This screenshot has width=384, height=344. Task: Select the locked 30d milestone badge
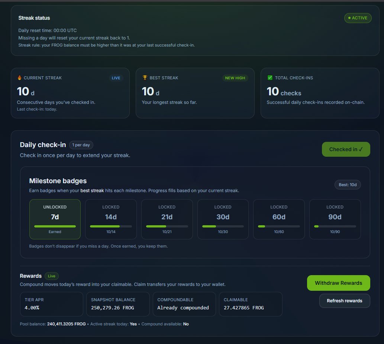(x=223, y=219)
